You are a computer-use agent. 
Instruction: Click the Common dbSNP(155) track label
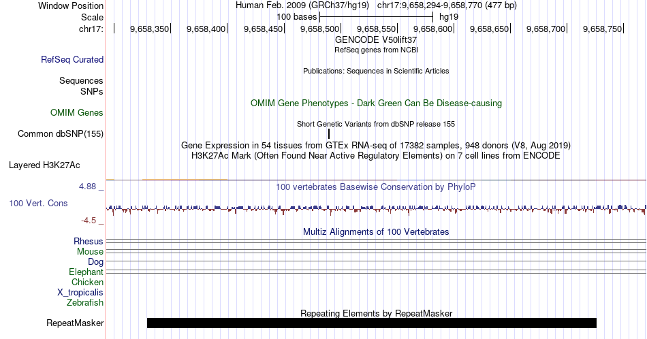60,133
